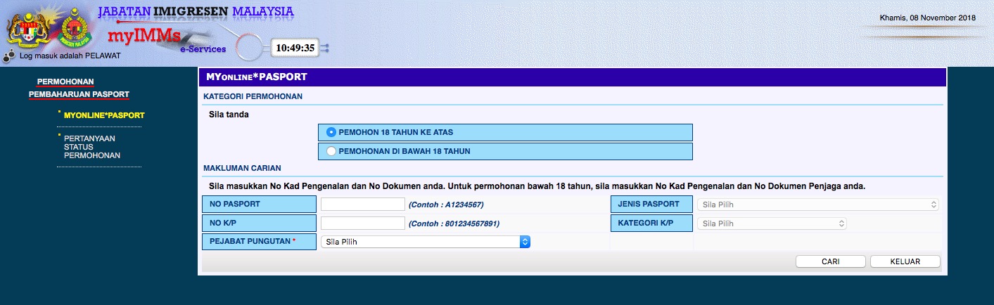The width and height of the screenshot is (994, 305).
Task: Click the Pembaharuan Pasport heading link
Action: [79, 94]
